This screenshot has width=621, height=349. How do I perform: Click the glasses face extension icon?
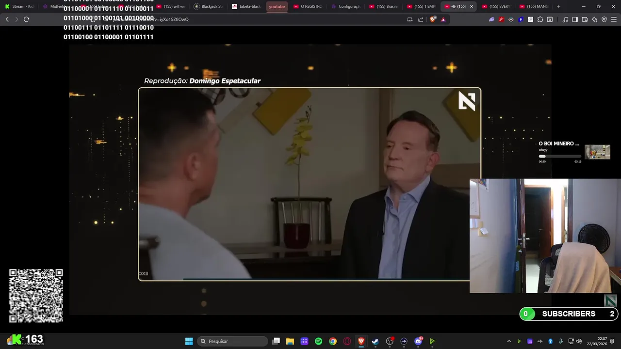click(x=511, y=19)
